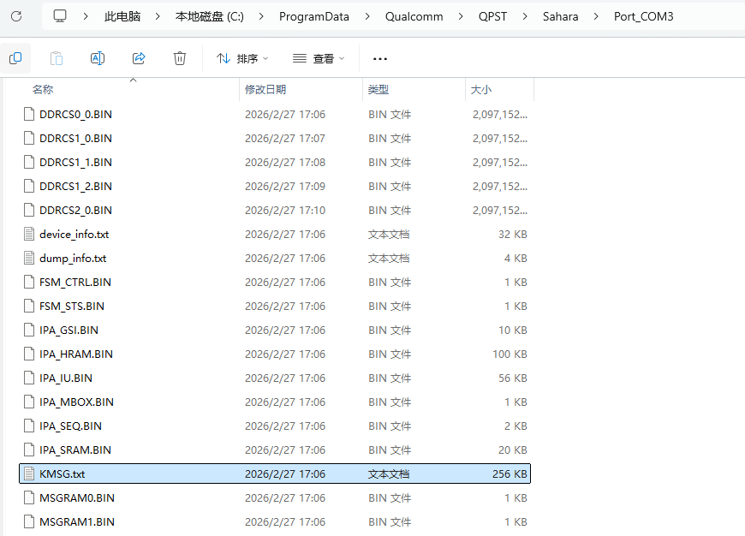
Task: Click the 32 KB size of device_info.txt
Action: (513, 235)
